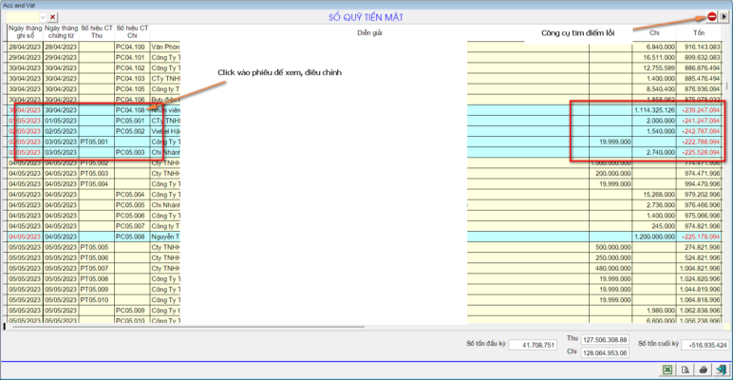Open print preview icon
This screenshot has width=733, height=380.
coord(686,370)
